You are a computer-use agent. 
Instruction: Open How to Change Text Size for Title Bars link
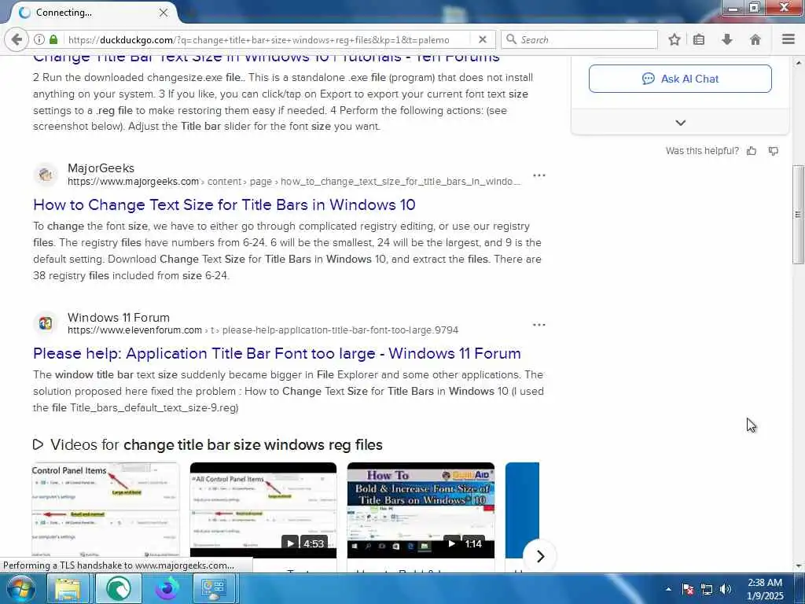pos(224,204)
